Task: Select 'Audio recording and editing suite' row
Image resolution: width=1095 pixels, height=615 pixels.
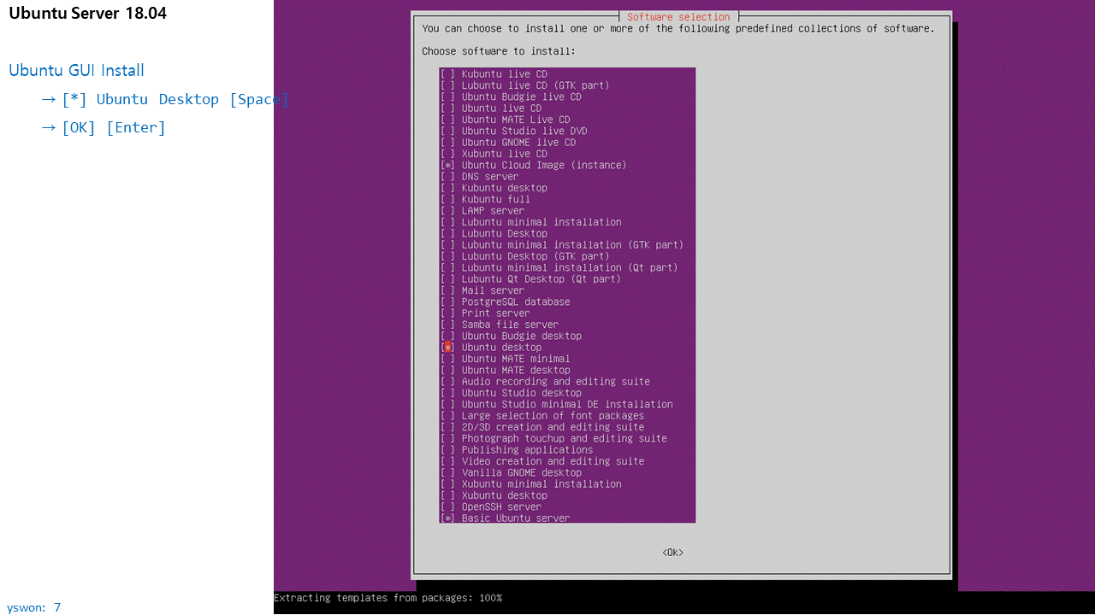Action: (567, 382)
